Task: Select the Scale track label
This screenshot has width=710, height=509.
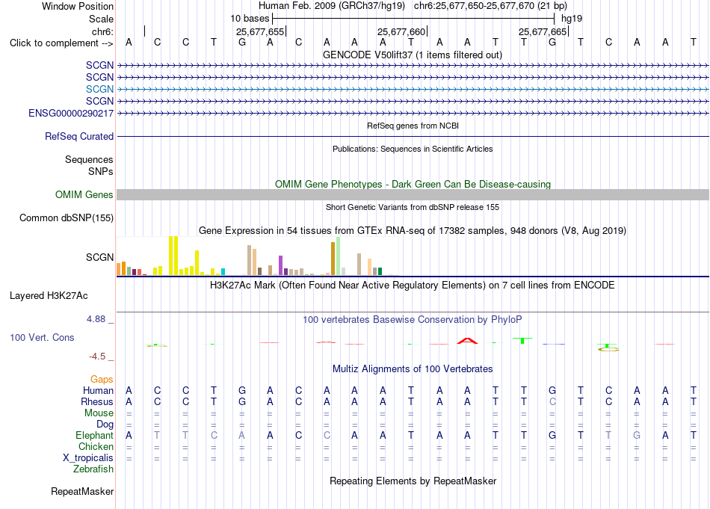Action: pos(101,19)
